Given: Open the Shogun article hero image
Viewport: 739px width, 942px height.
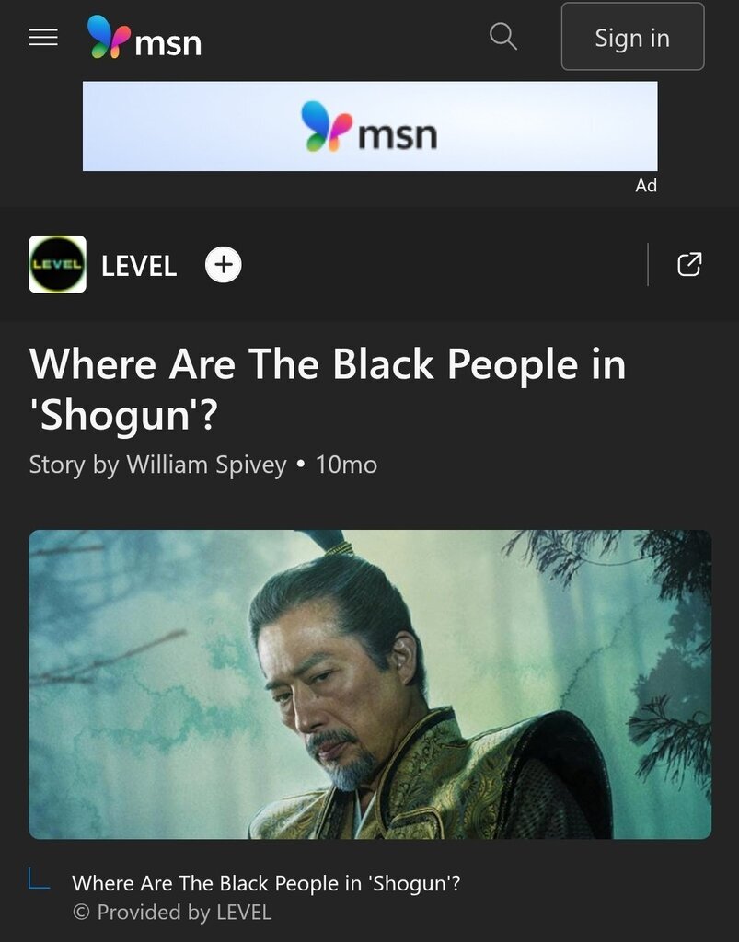Looking at the screenshot, I should (x=370, y=684).
